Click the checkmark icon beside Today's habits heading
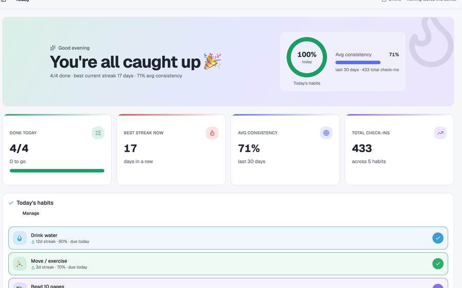 (x=11, y=203)
